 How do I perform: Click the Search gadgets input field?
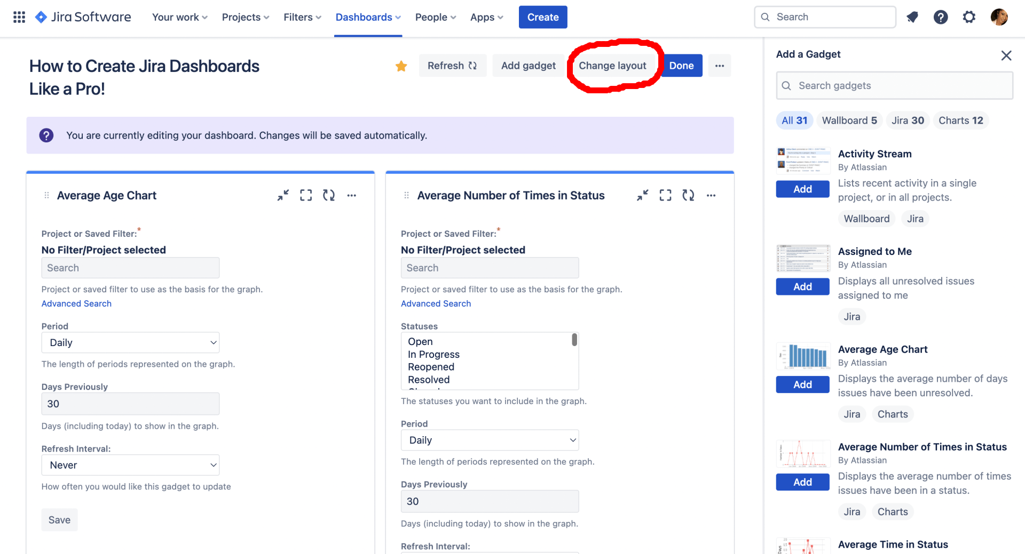coord(894,86)
